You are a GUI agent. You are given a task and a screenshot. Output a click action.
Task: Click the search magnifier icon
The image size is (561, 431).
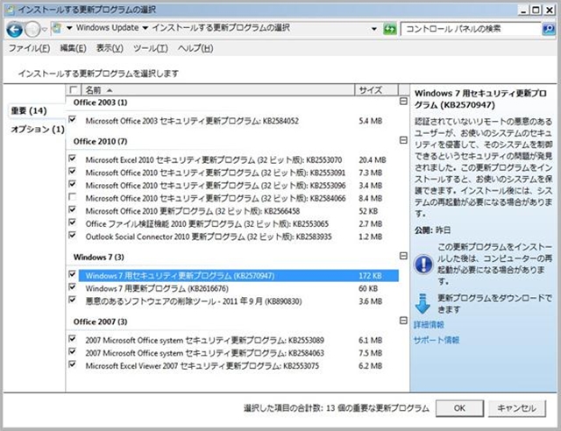(x=549, y=29)
